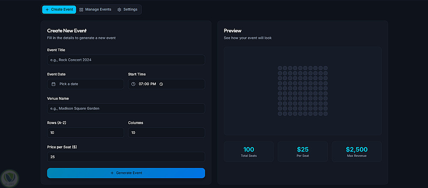428x188 pixels.
Task: Click the calendar icon in Event Date field
Action: coord(53,84)
